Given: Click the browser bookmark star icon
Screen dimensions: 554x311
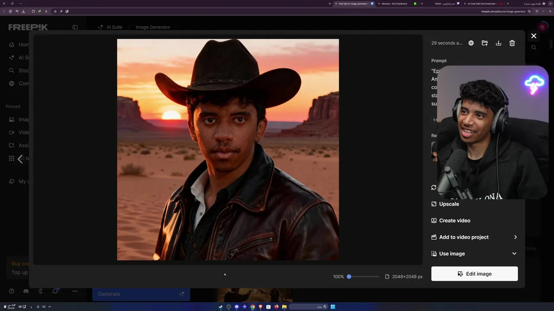Looking at the screenshot, I should click(x=55, y=11).
